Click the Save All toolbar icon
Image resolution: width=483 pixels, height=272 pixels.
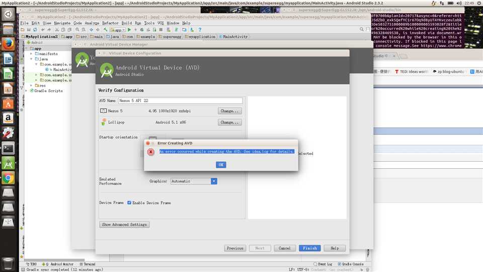pos(29,30)
